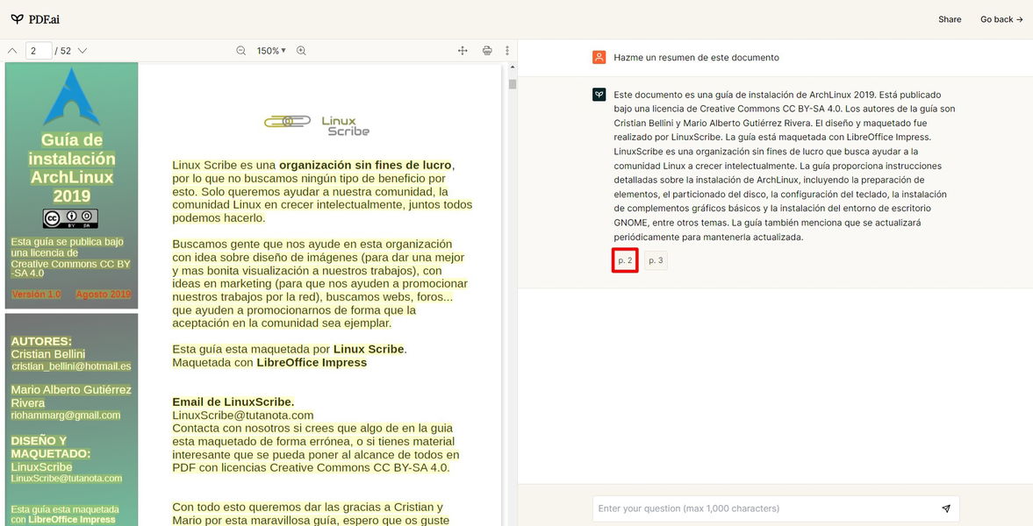Jump to the p. 3 citation
Image resolution: width=1033 pixels, height=526 pixels.
click(x=656, y=260)
